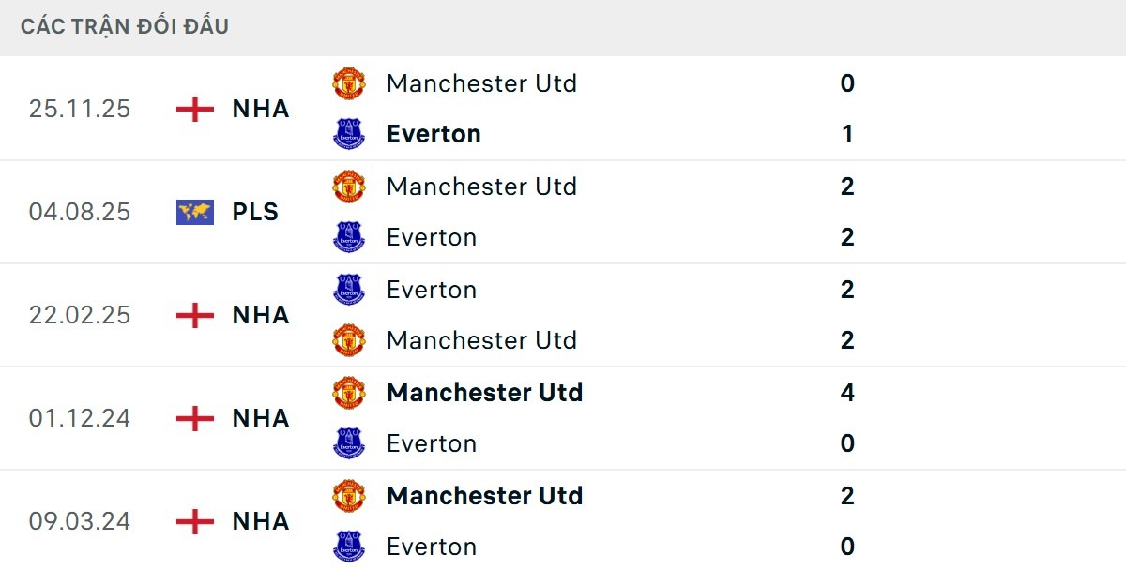Open the Everton team name in the 25.11.25 result
Screen dimensions: 1126x569
coord(433,133)
